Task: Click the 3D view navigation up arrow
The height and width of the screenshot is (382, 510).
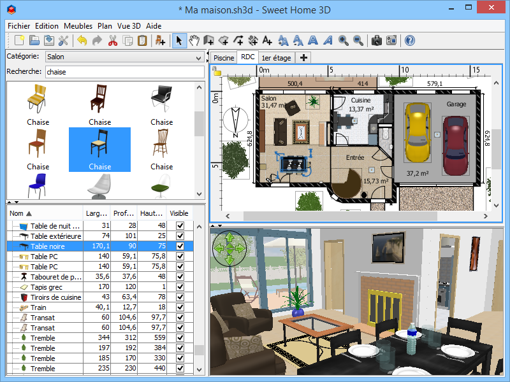Action: pyautogui.click(x=229, y=239)
